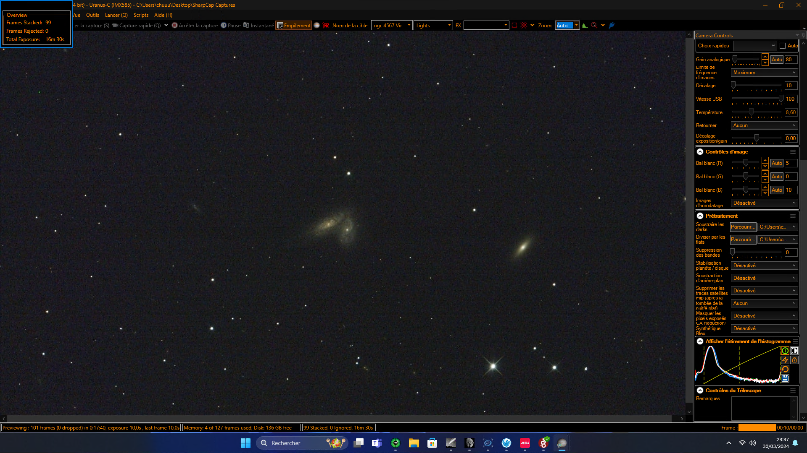807x453 pixels.
Task: Open the Aide (H) menu
Action: pos(163,15)
